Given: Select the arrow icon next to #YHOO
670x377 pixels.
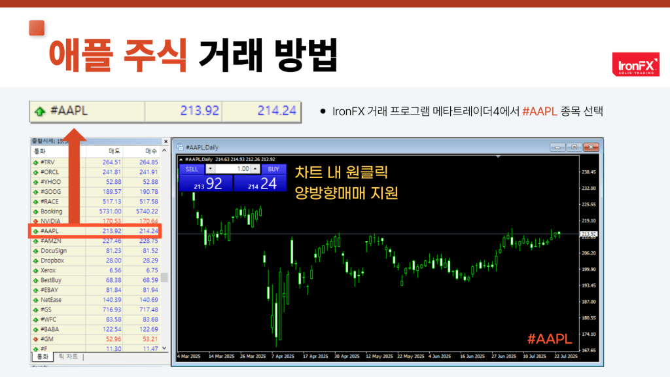Looking at the screenshot, I should coord(35,182).
